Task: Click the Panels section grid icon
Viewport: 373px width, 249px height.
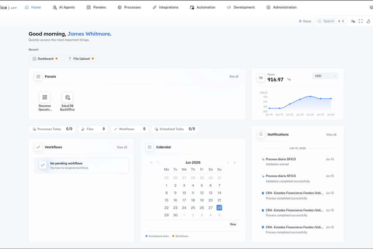Action: tap(38, 76)
